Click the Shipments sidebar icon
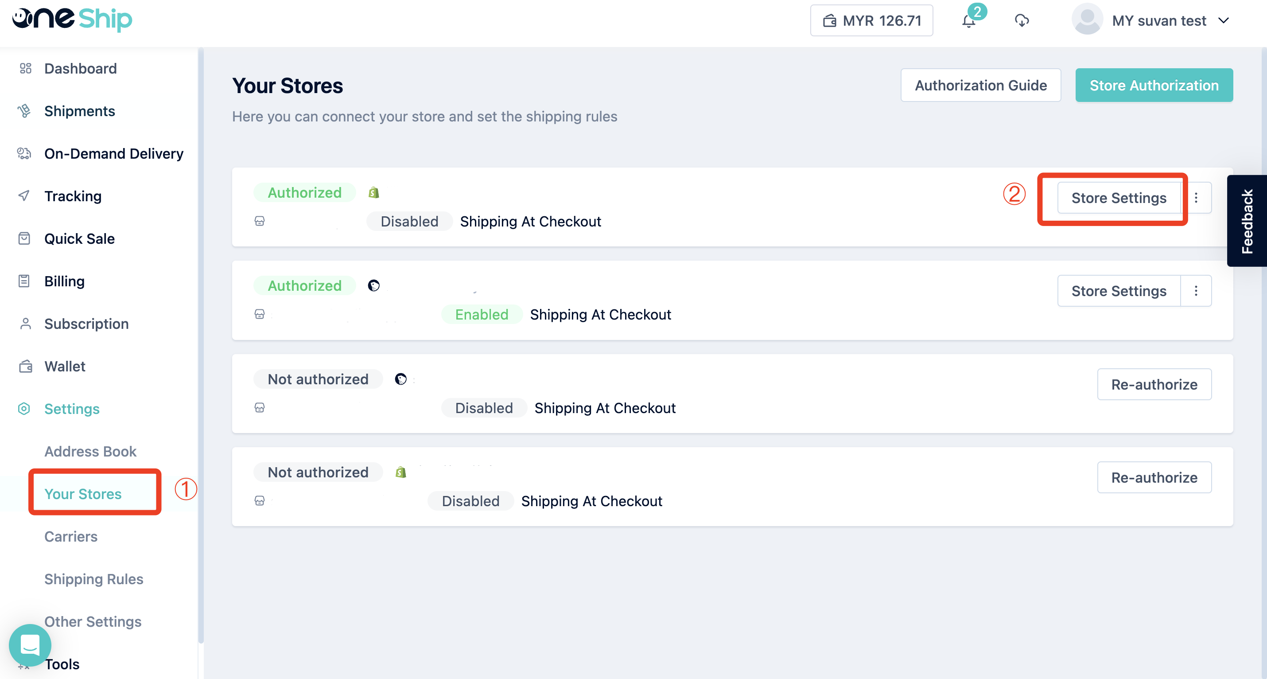Screen dimensions: 1267x679 24,111
